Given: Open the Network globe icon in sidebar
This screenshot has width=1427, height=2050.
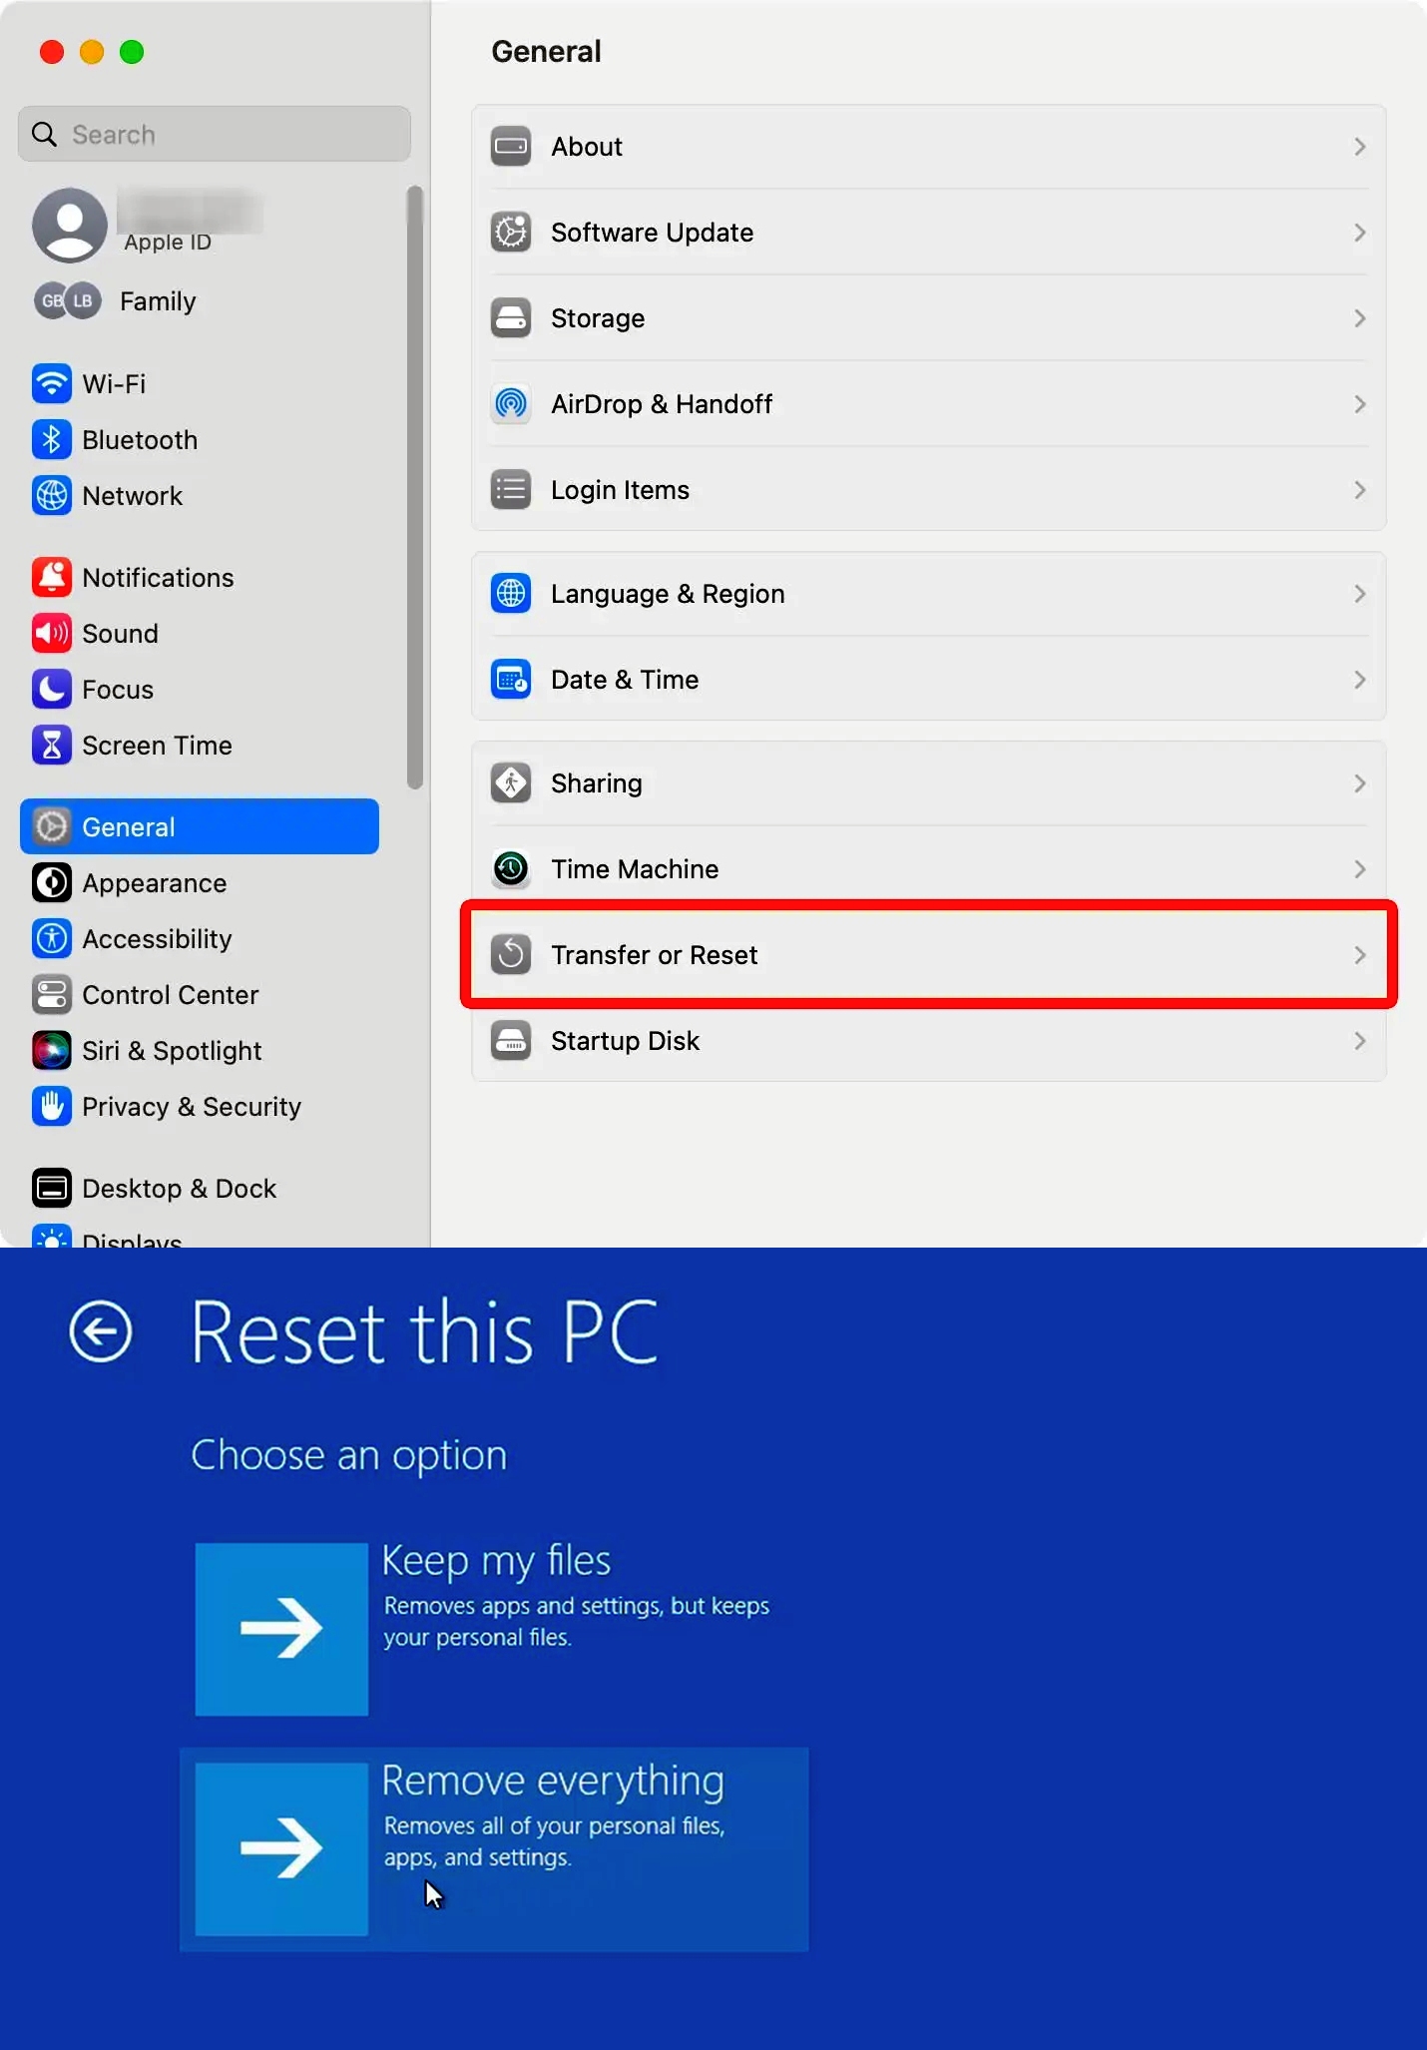Looking at the screenshot, I should [52, 495].
